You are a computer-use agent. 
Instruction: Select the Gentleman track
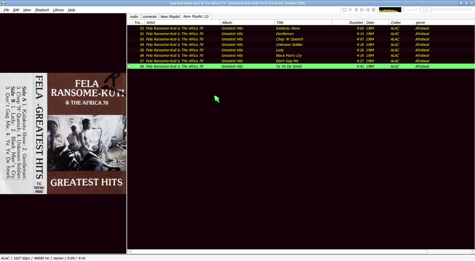click(x=301, y=34)
